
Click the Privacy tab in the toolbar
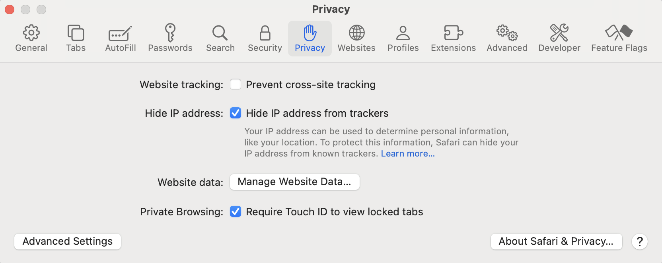pos(310,39)
